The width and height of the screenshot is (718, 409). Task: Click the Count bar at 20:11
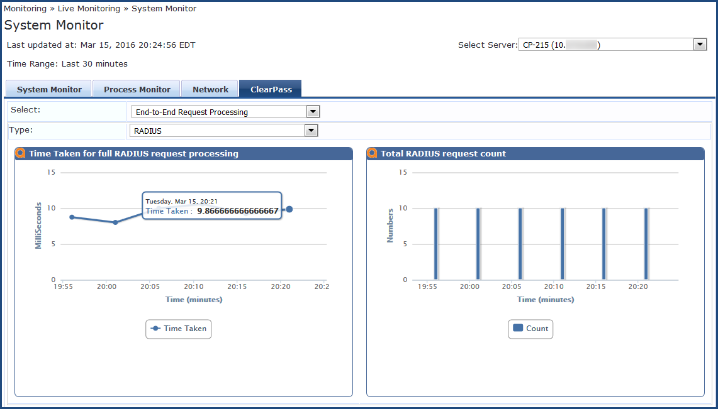(x=563, y=244)
